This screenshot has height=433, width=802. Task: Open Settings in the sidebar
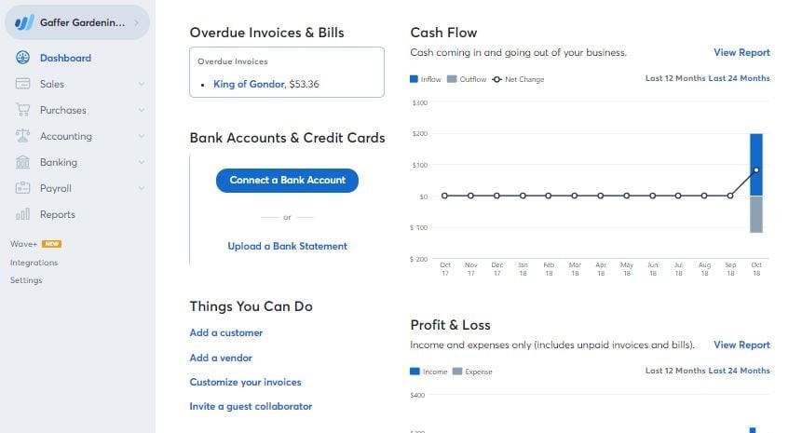pyautogui.click(x=26, y=280)
